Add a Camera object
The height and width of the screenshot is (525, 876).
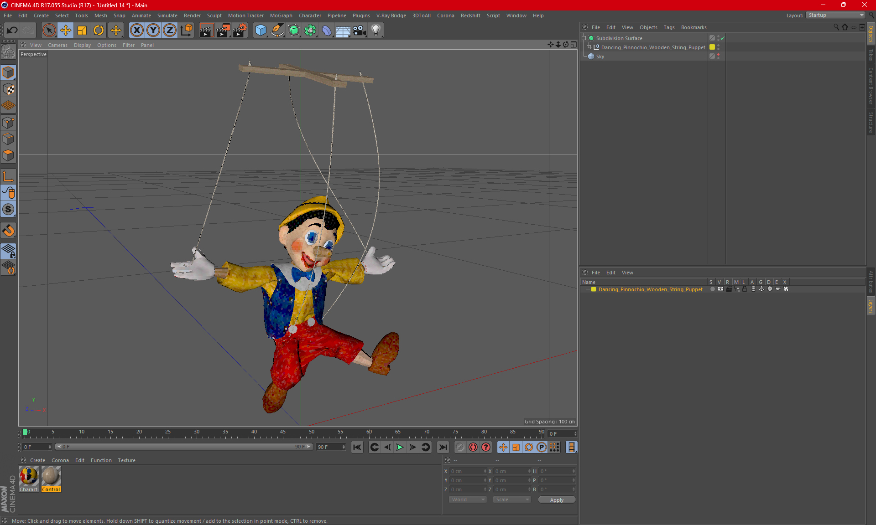click(360, 31)
